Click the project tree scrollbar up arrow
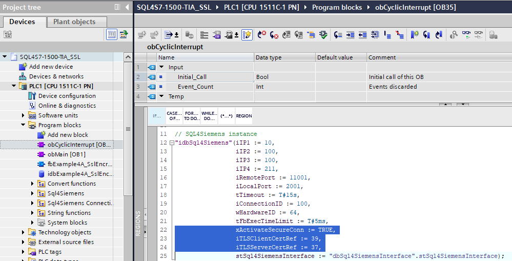The width and height of the screenshot is (512, 261). [128, 57]
